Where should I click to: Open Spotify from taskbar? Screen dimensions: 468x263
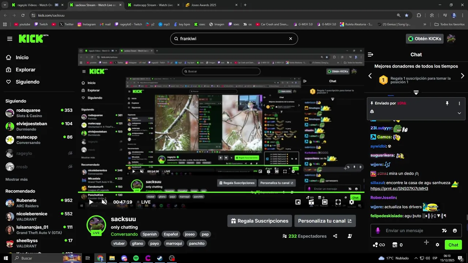[136, 258]
